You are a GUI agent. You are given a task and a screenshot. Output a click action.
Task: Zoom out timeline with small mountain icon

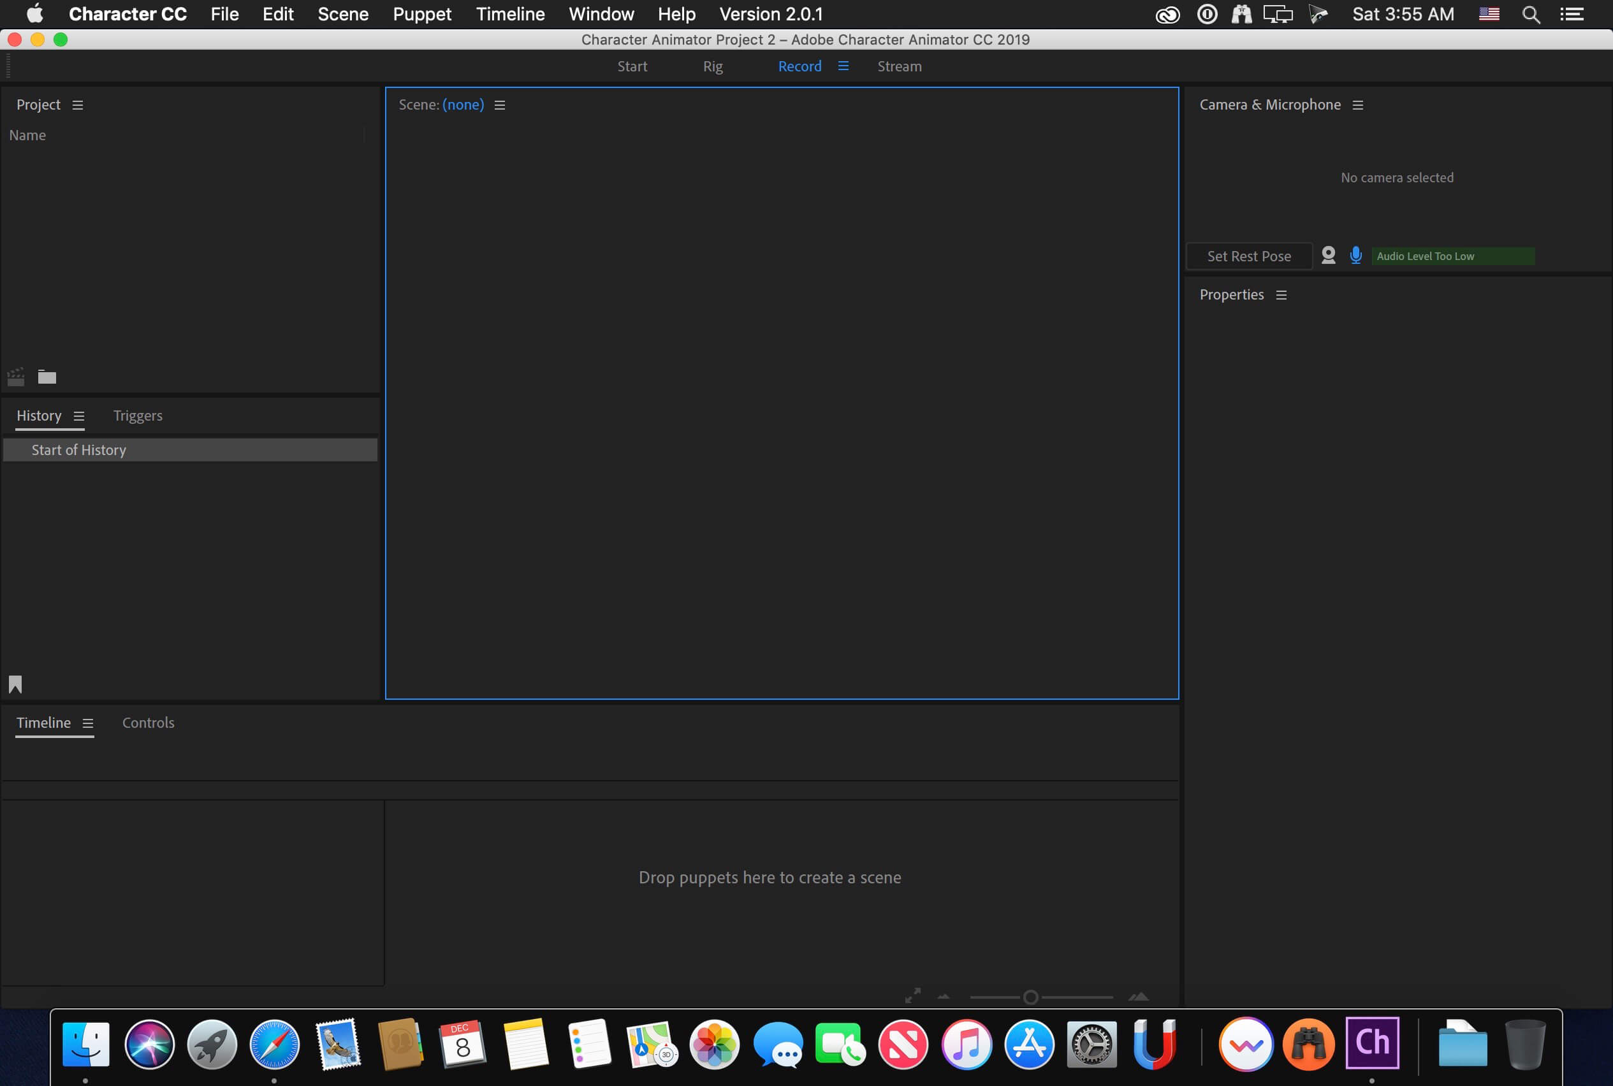(x=944, y=997)
